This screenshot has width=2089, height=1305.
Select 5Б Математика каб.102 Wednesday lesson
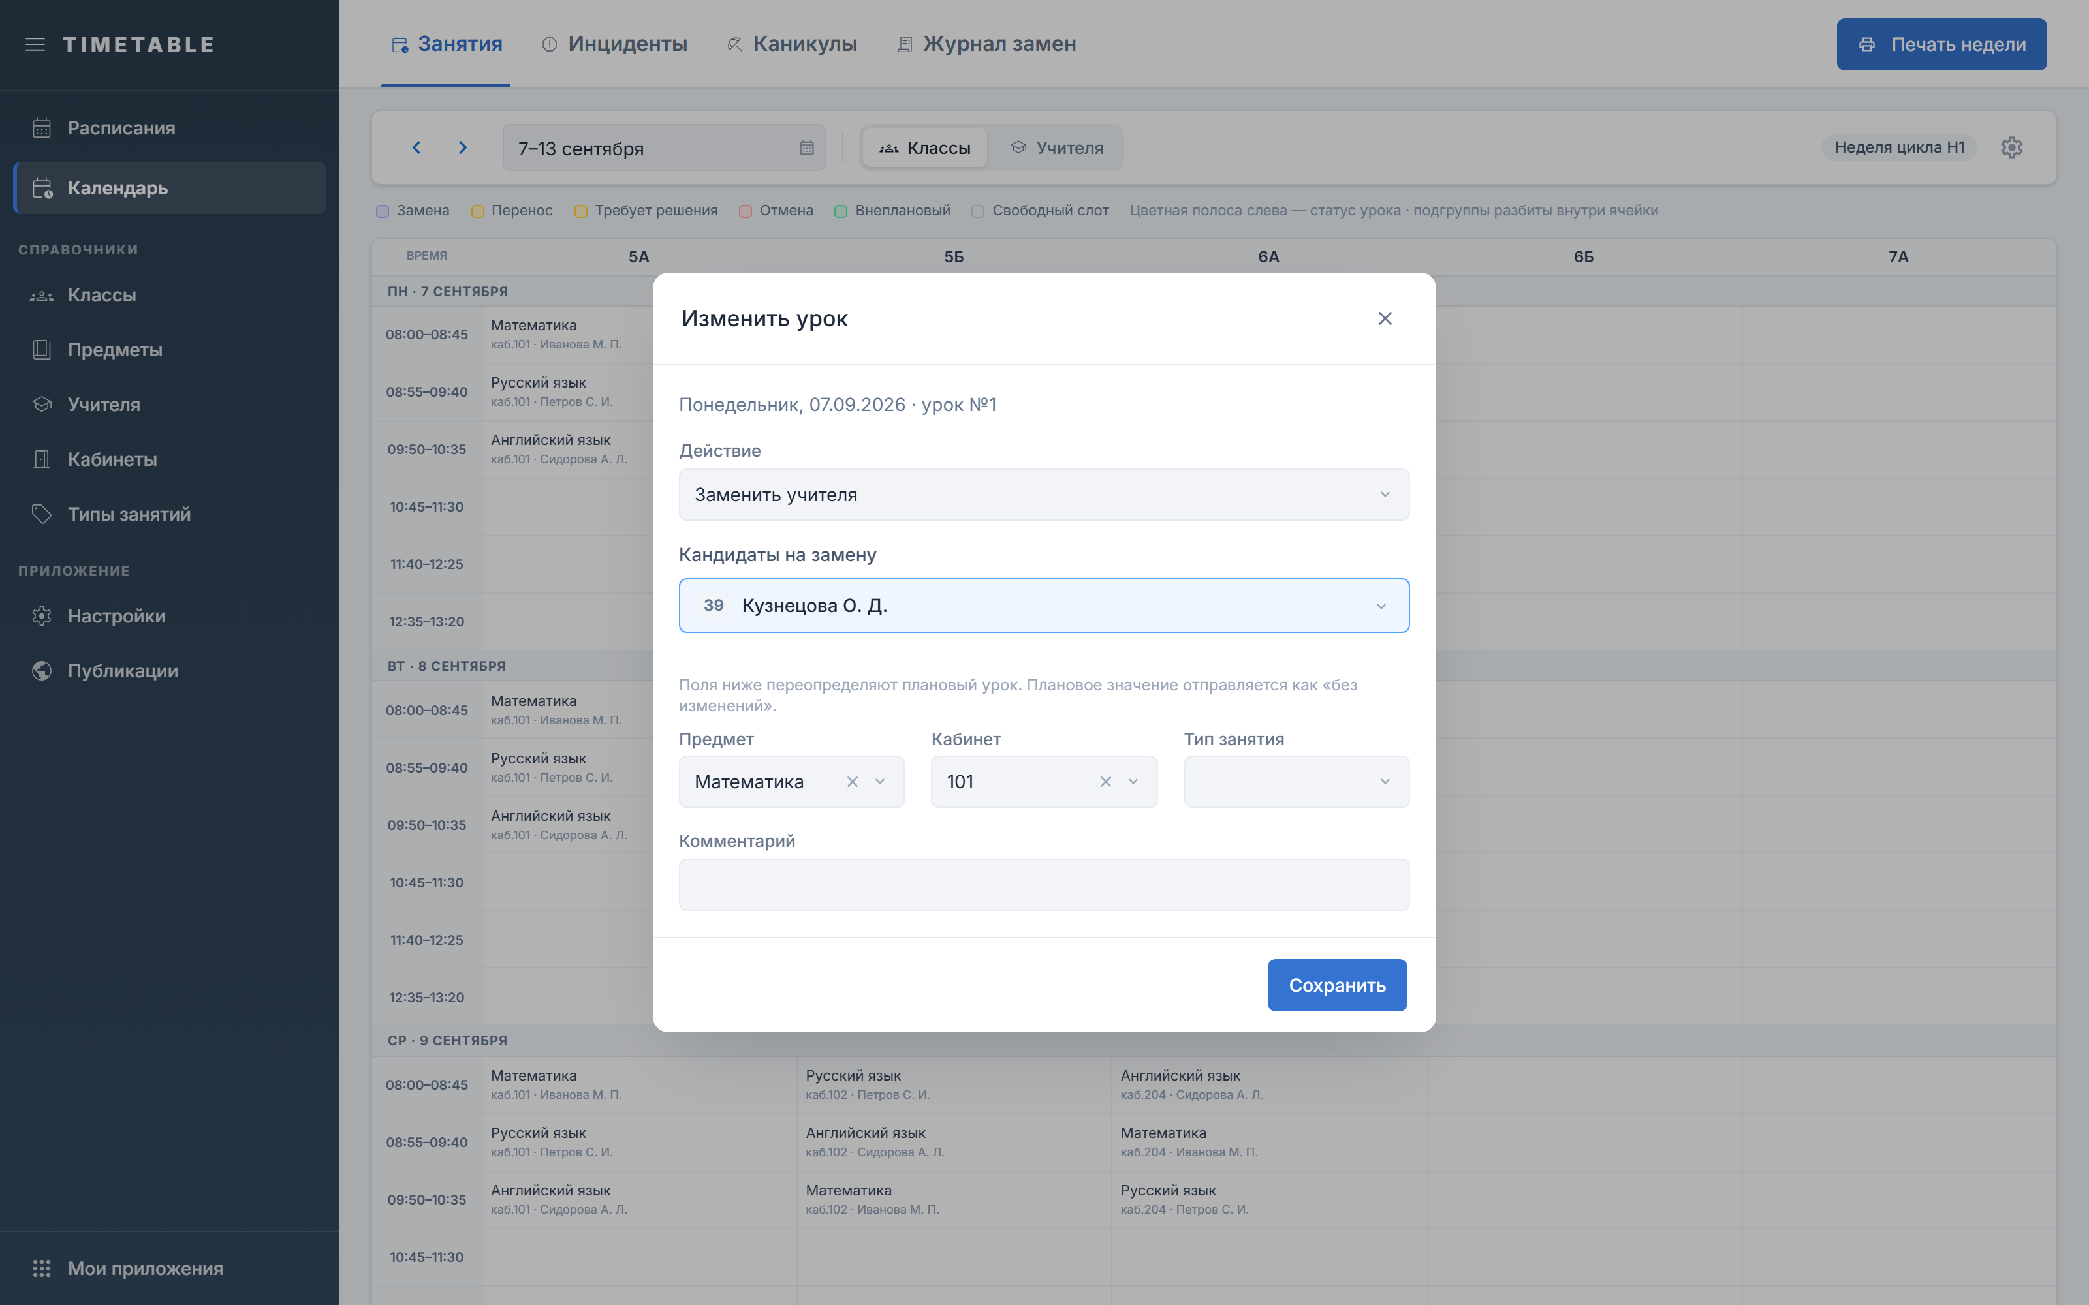(954, 1200)
